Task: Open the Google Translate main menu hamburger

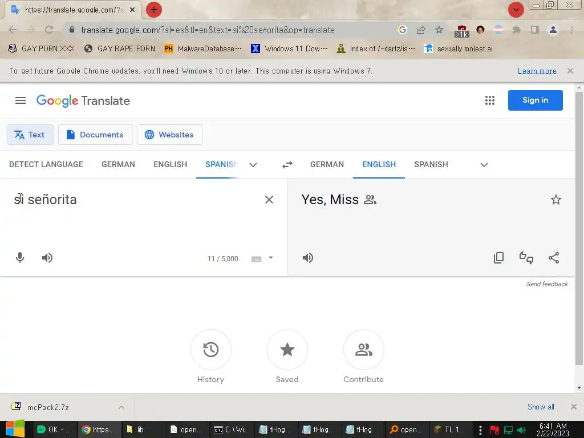Action: pos(21,100)
